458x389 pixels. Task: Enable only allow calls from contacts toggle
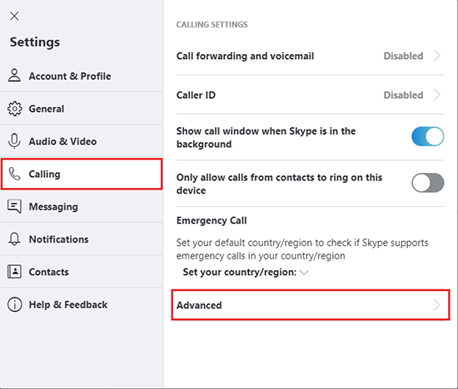428,183
